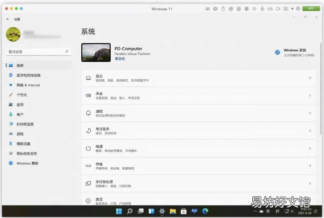The width and height of the screenshot is (324, 218).
Task: Click the 多任务处理 windows icon
Action: (x=88, y=183)
